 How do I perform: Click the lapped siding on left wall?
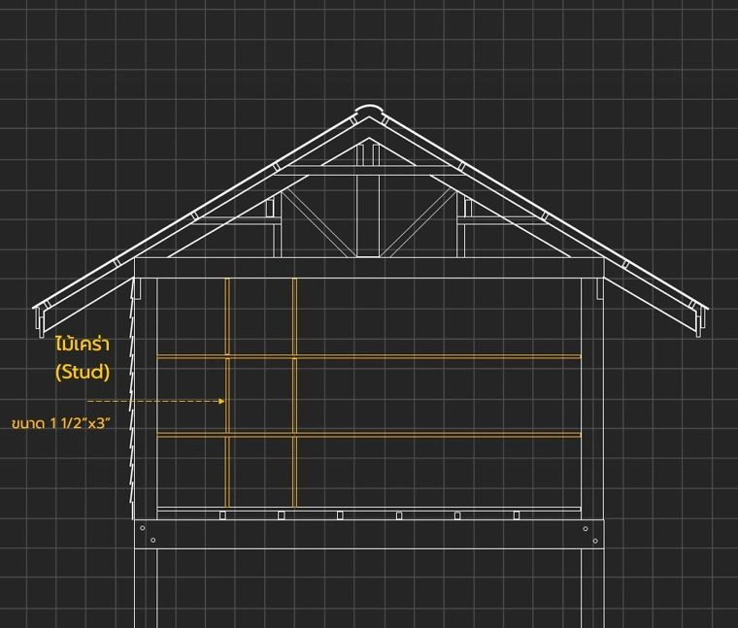coord(138,408)
